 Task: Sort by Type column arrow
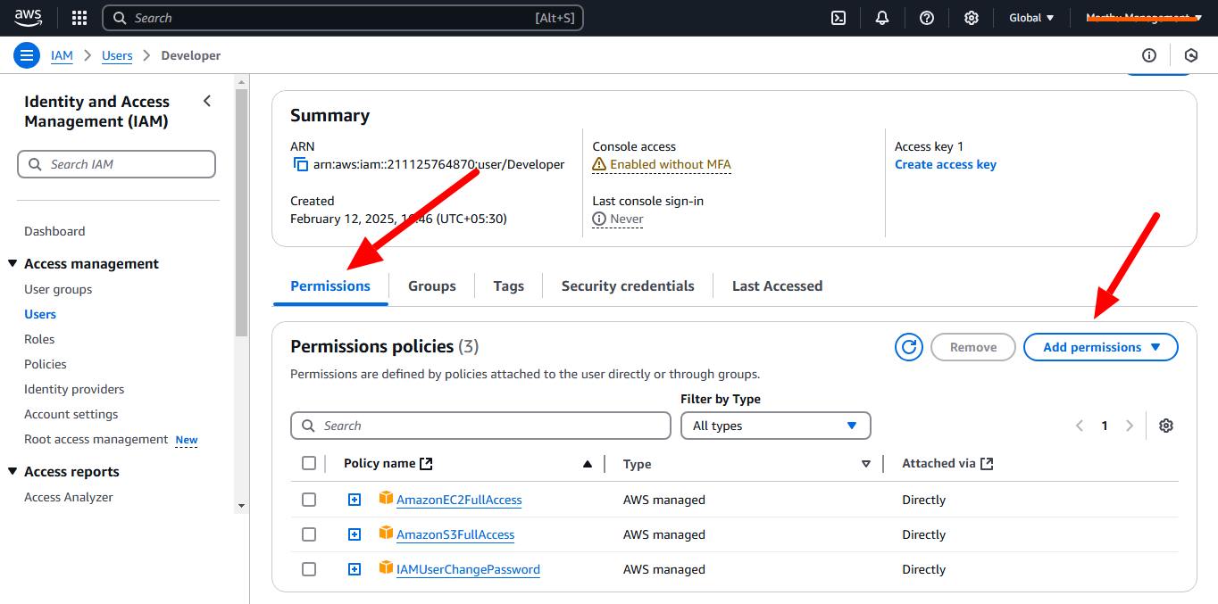[865, 464]
